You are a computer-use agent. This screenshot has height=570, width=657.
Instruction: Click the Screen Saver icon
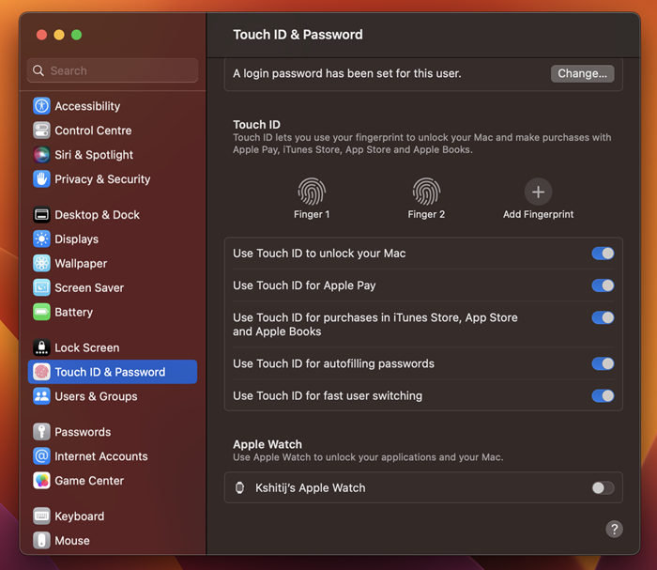point(41,287)
